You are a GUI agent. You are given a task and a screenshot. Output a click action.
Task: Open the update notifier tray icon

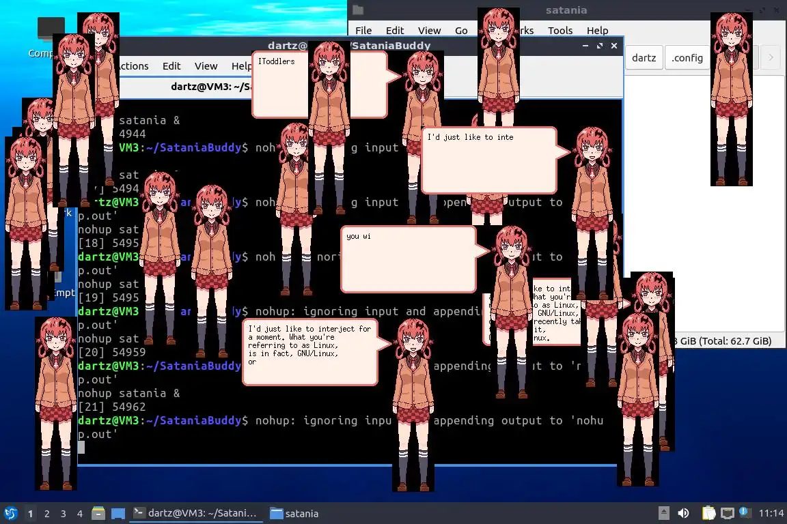coord(745,512)
